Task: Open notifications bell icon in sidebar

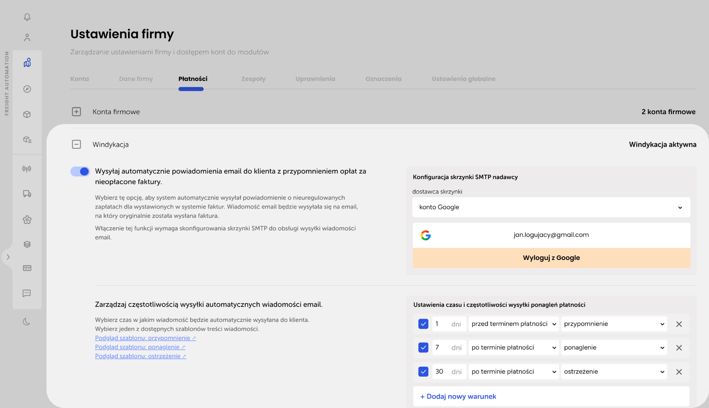Action: coord(27,17)
